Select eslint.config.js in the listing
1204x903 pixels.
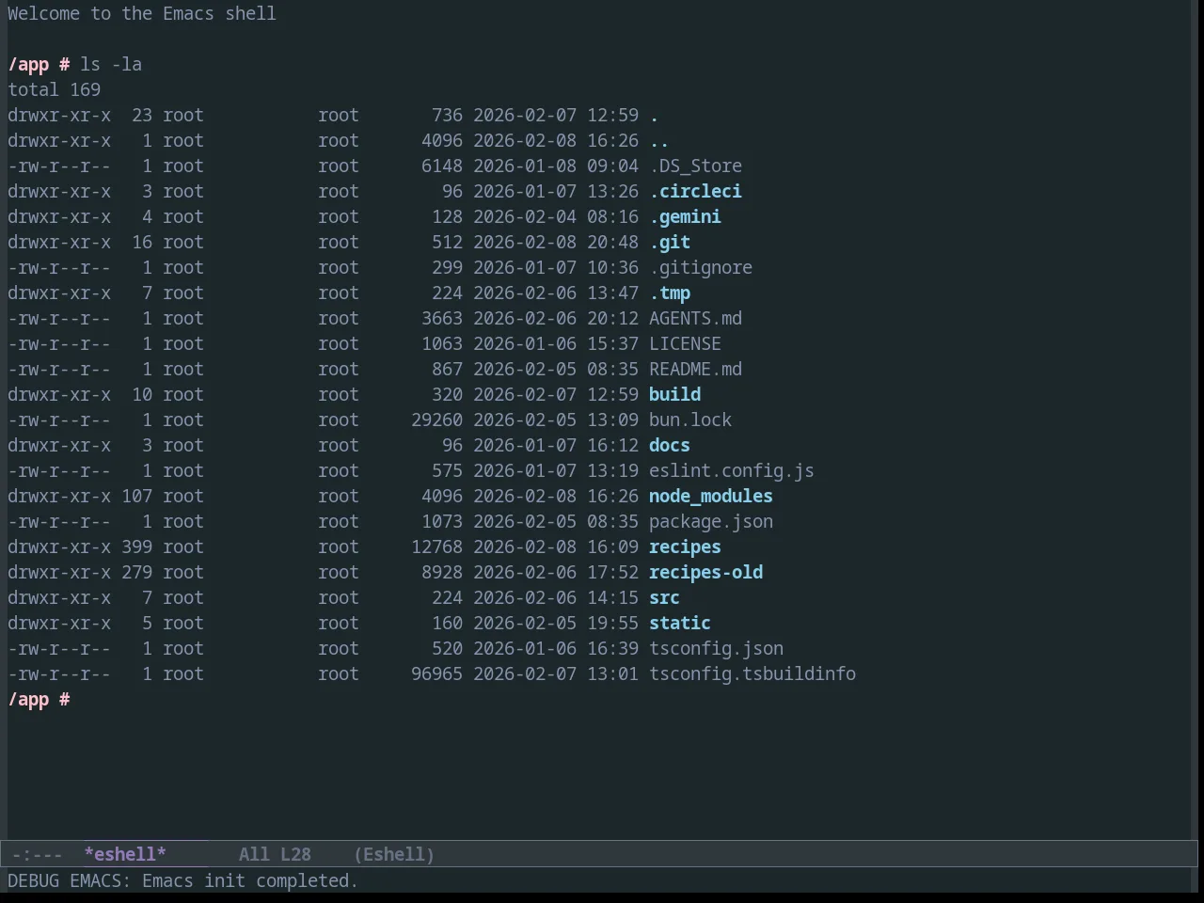pos(732,470)
